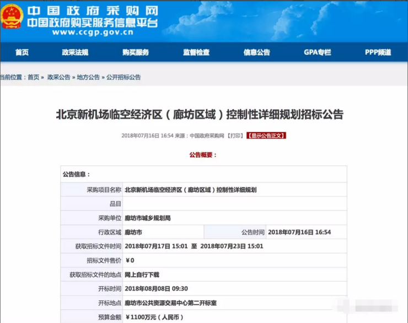Click the 网上自行下载 cell
The height and width of the screenshot is (323, 408).
pyautogui.click(x=235, y=274)
